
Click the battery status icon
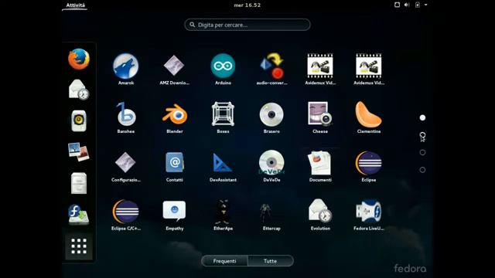pyautogui.click(x=418, y=5)
